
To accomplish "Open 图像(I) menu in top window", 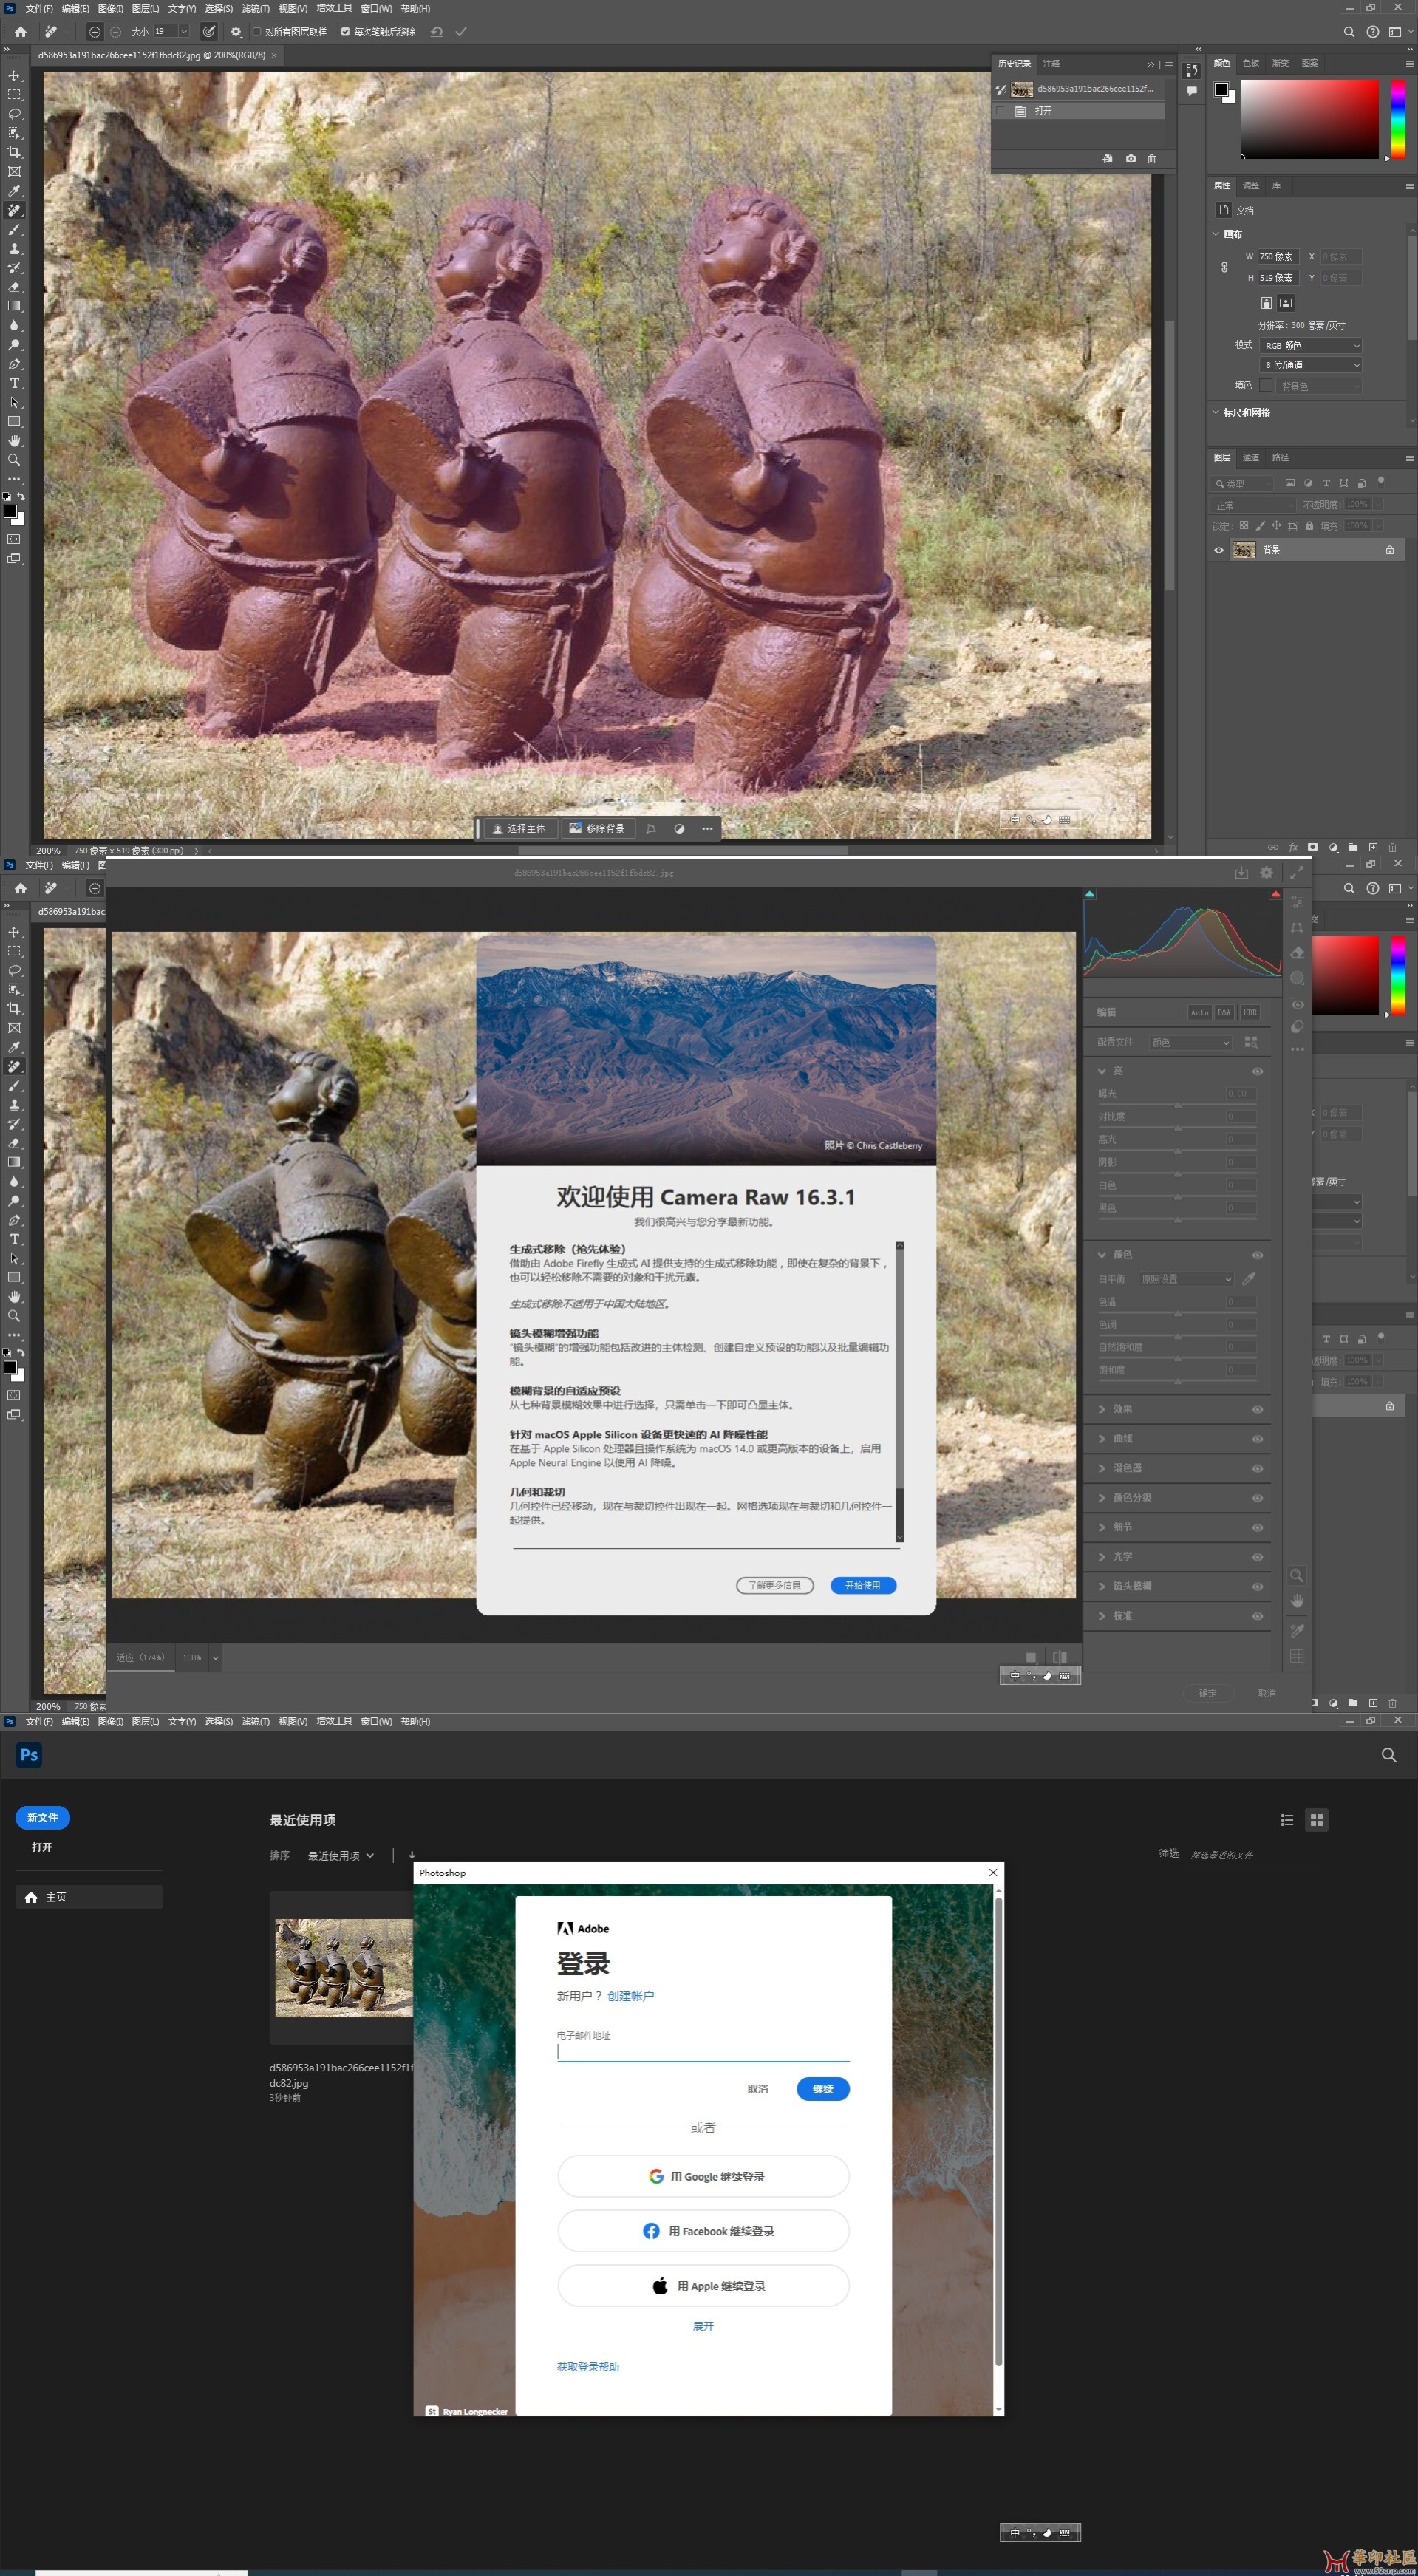I will pos(111,8).
